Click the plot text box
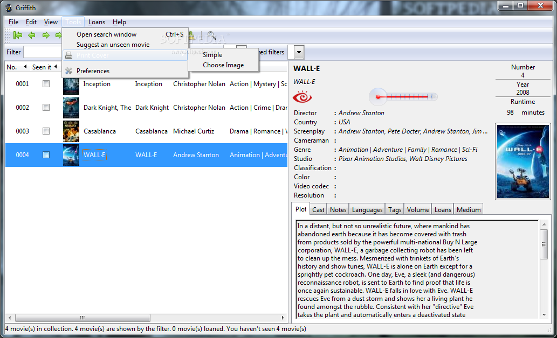Viewport: 557px width, 338px height. click(417, 270)
